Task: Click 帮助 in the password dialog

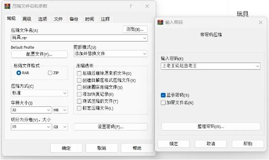Action: pos(248,144)
